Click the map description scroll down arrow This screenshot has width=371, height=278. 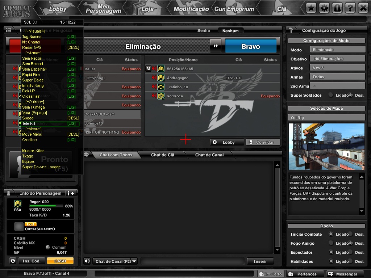362,211
